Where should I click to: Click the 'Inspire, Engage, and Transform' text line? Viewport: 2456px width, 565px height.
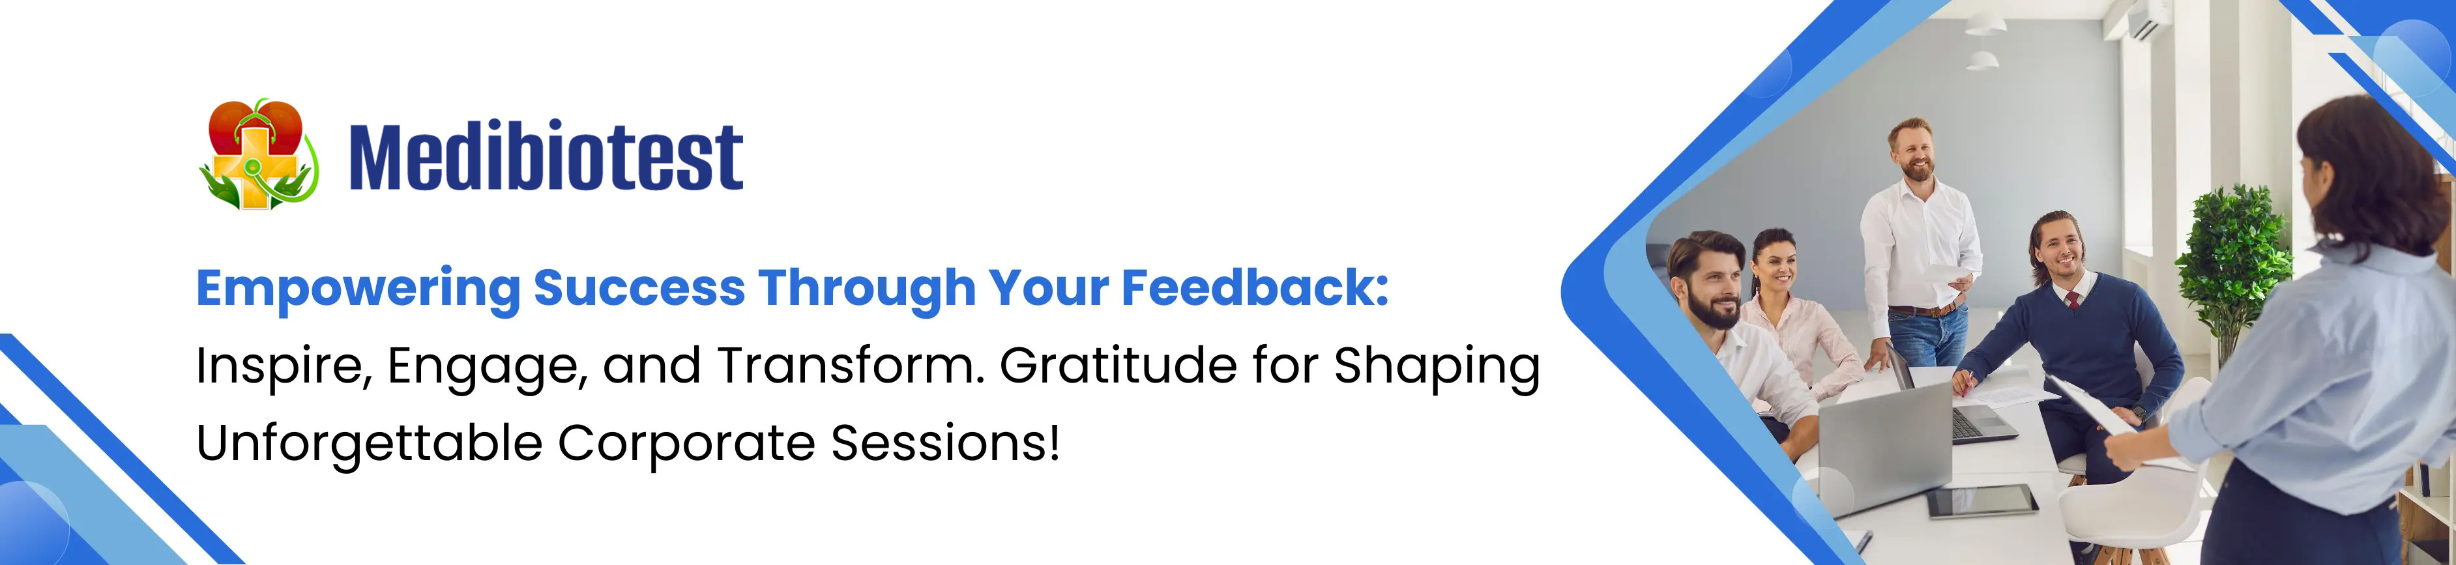click(x=868, y=366)
